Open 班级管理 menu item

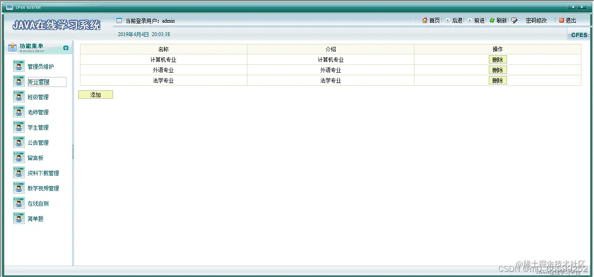tap(38, 97)
